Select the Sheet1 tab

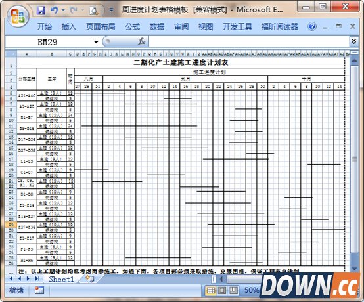tap(61, 279)
